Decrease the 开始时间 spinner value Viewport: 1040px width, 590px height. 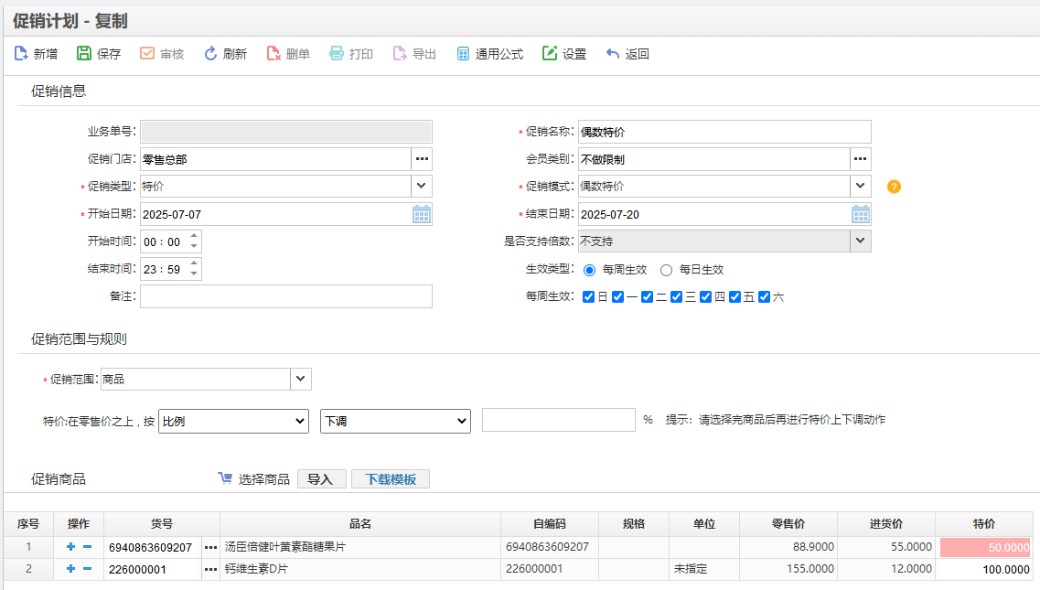pos(194,246)
